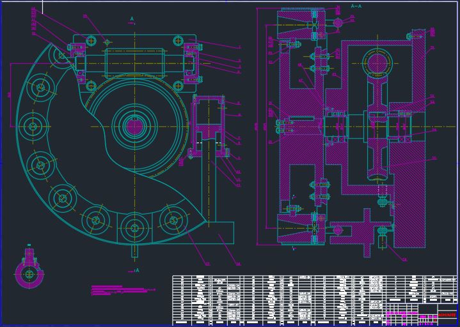460x327 pixels.
Task: Pick the worm cross-section circle in A-A view
Action: (377, 63)
